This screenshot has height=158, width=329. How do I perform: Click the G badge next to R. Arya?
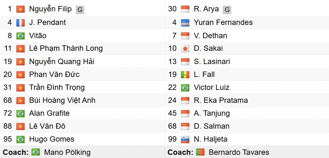227,10
